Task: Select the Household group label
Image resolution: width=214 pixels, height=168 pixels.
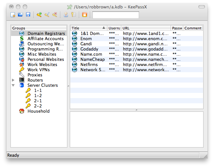Action: (39, 111)
